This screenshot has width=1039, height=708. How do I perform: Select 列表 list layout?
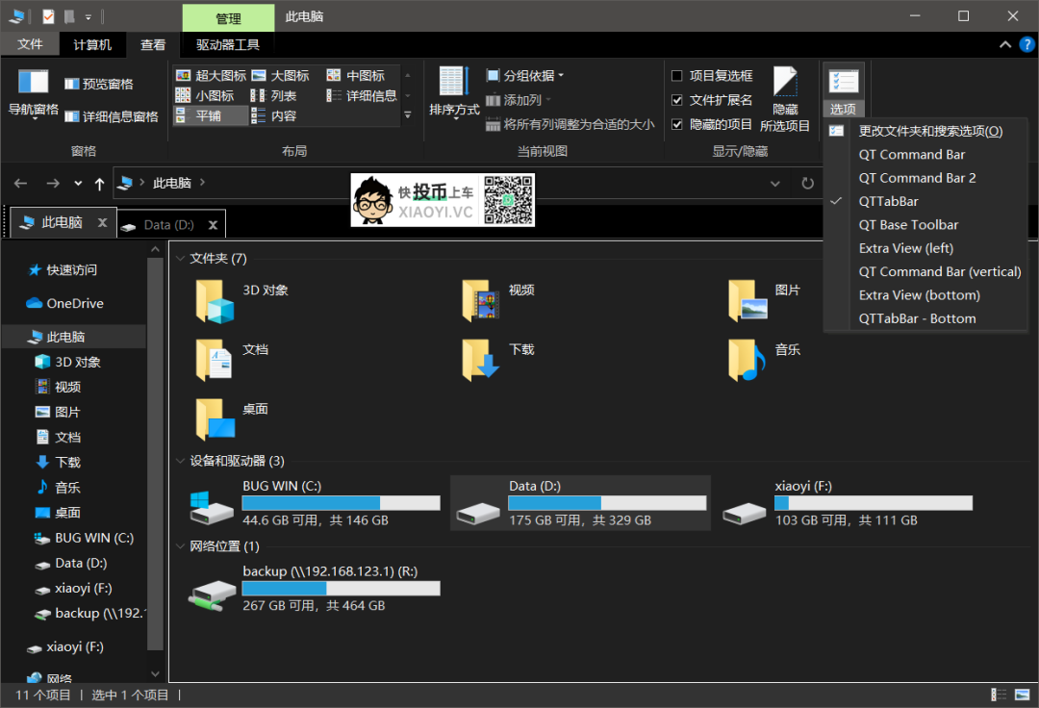(x=273, y=95)
